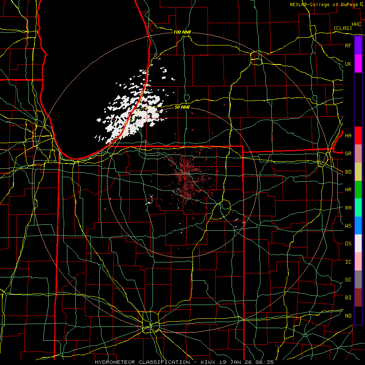365x365 pixels.
Task: Click the HA red legend swatch
Action: (x=358, y=135)
